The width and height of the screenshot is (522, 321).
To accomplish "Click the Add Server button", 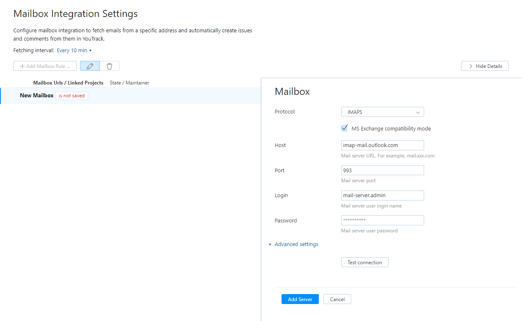I will click(300, 299).
